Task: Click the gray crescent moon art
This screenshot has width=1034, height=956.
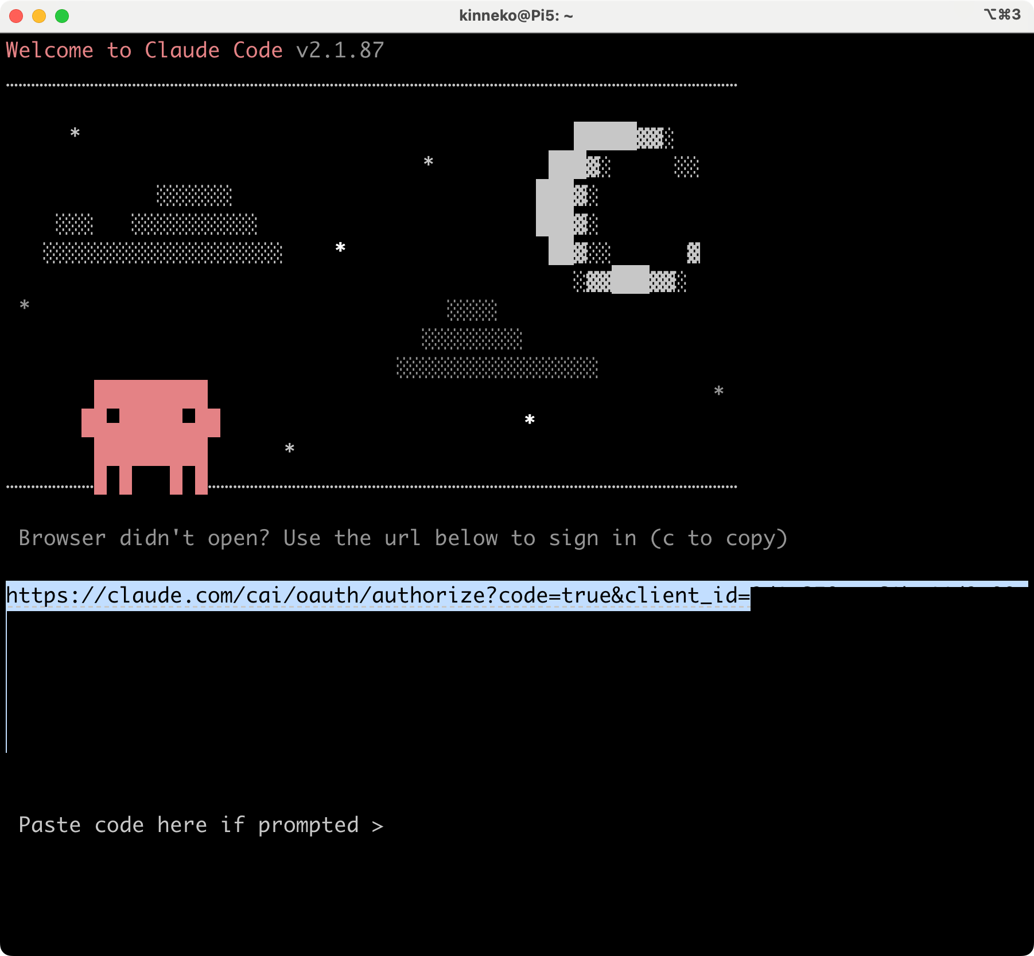Action: (618, 208)
